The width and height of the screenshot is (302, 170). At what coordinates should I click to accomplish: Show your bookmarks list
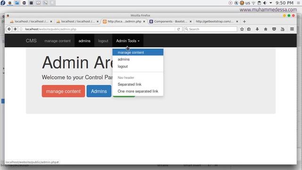249,29
